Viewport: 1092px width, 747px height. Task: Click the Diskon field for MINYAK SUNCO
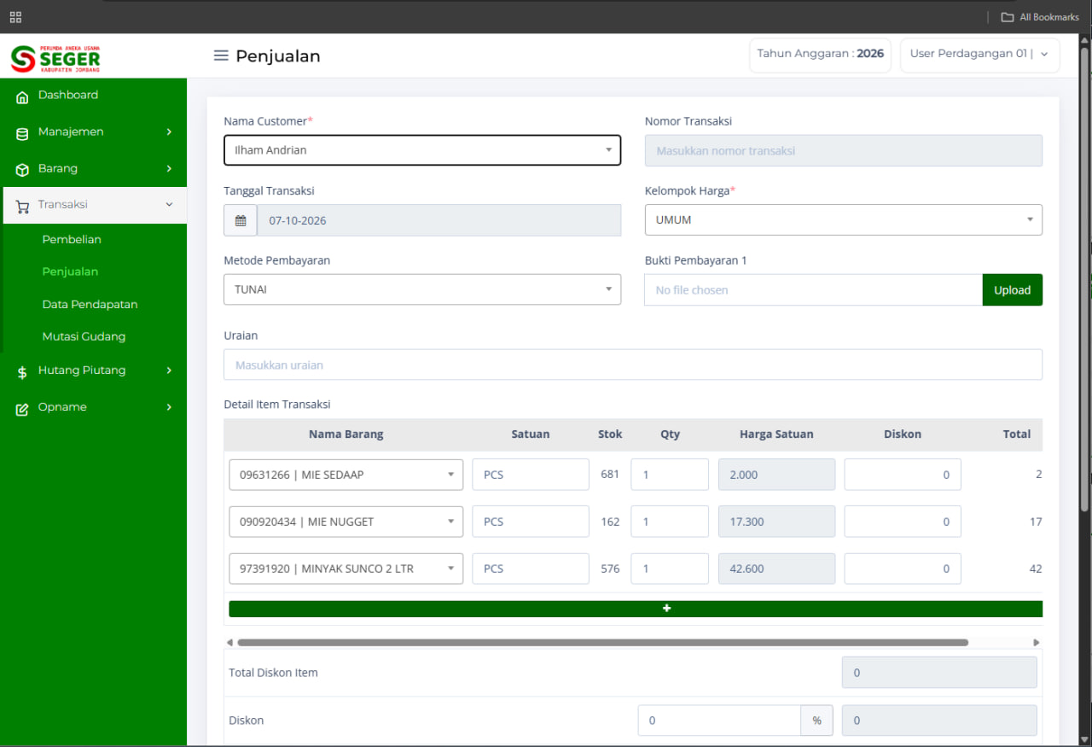[x=903, y=569]
